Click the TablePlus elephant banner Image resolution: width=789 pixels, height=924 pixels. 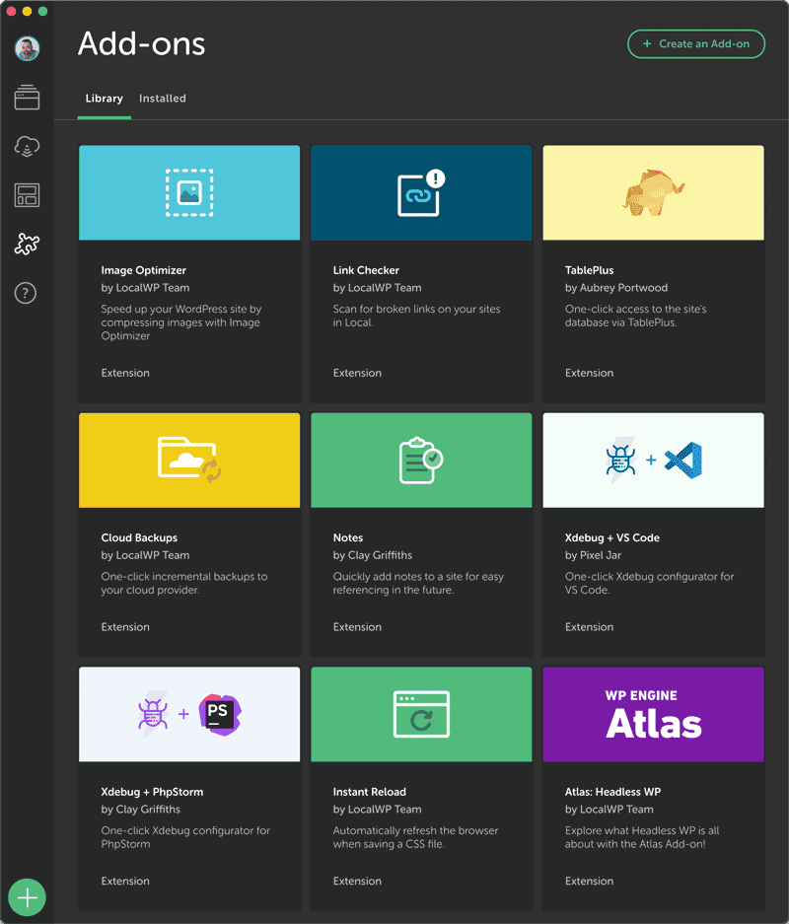click(654, 192)
